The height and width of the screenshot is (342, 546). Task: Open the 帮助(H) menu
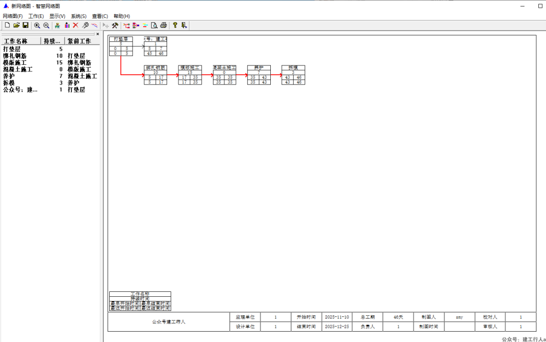click(x=122, y=16)
